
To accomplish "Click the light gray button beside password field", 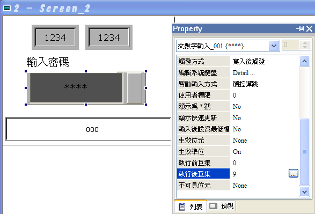I will (x=135, y=88).
